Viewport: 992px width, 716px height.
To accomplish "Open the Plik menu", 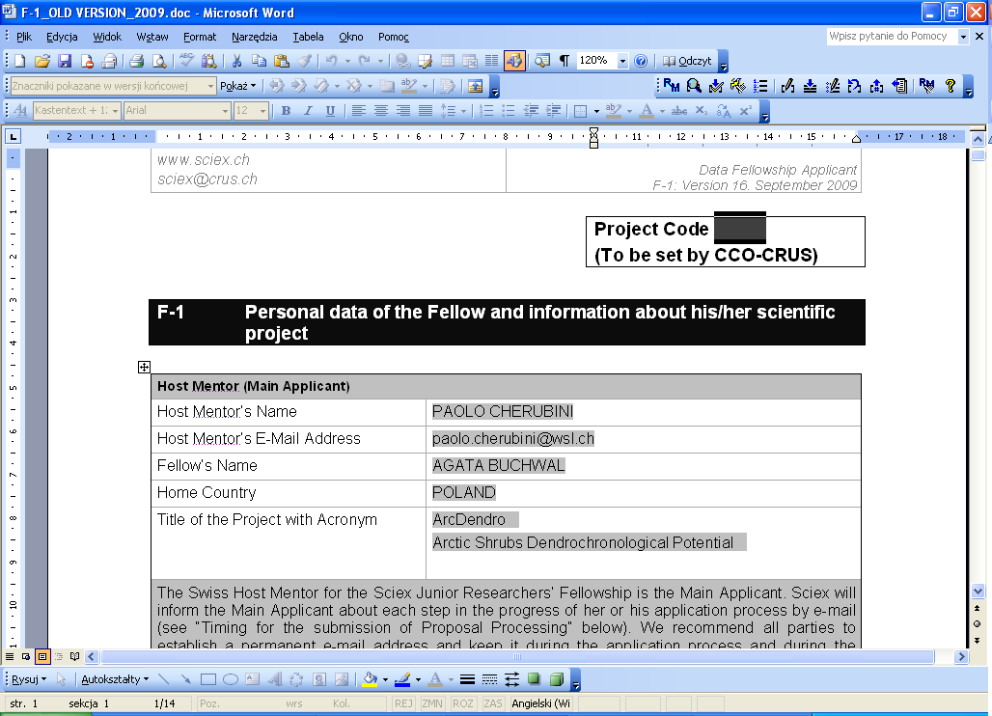I will 24,37.
